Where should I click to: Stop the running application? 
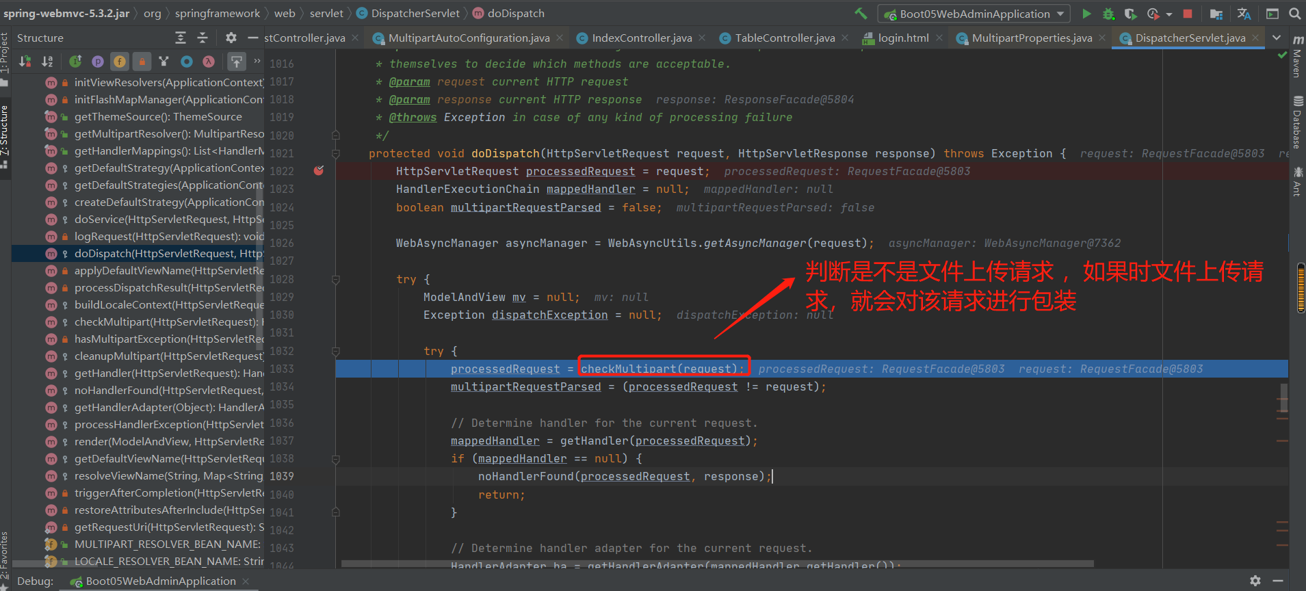click(x=1188, y=14)
